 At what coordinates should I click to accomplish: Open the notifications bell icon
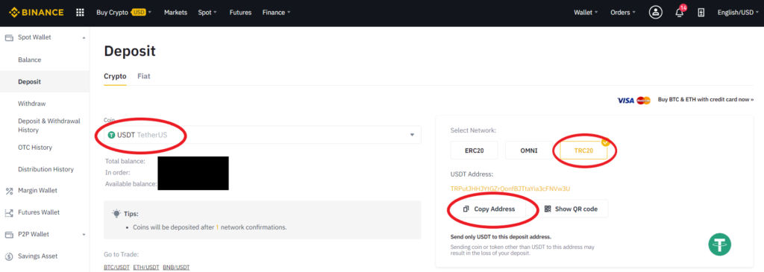pyautogui.click(x=679, y=12)
